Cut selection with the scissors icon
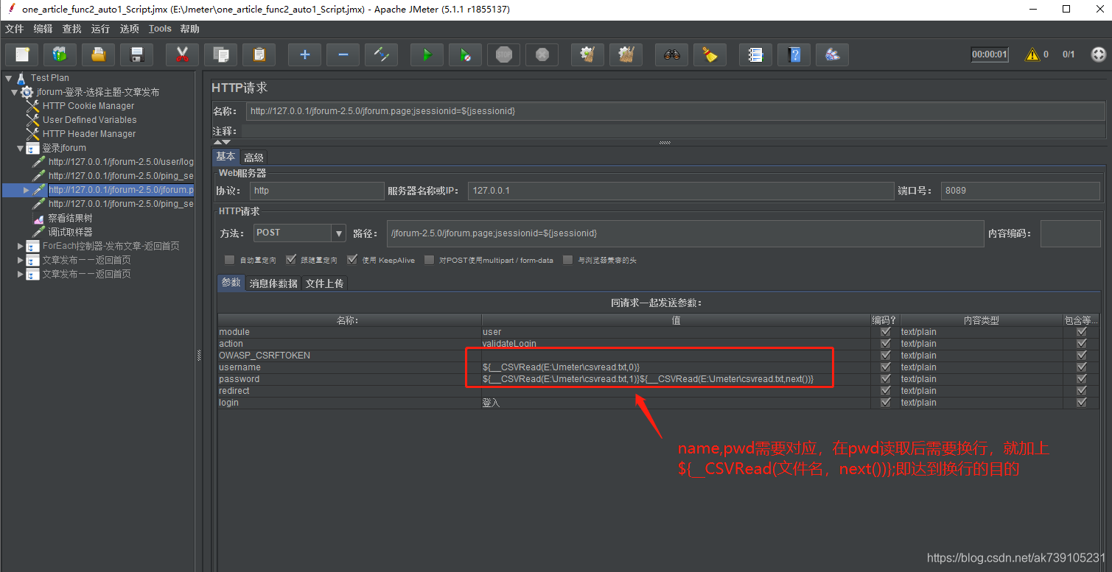1112x572 pixels. pyautogui.click(x=182, y=54)
